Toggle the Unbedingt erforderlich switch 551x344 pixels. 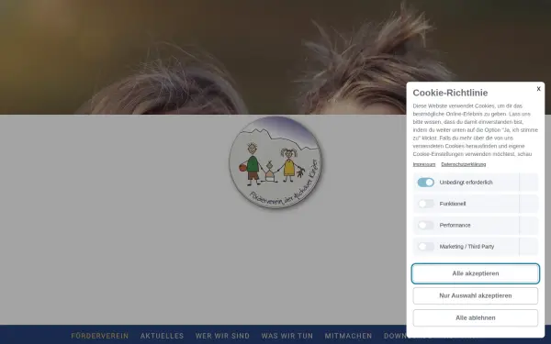pos(425,183)
